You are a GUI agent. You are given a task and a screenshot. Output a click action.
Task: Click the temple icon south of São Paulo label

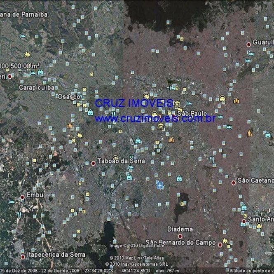point(171,140)
